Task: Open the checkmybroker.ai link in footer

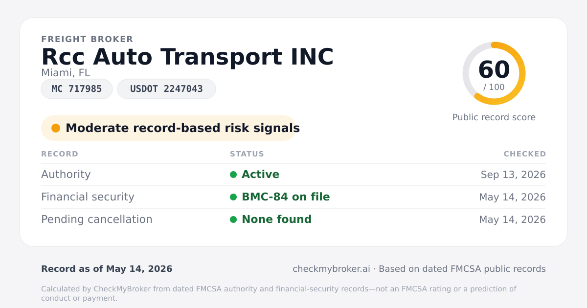Action: [331, 269]
